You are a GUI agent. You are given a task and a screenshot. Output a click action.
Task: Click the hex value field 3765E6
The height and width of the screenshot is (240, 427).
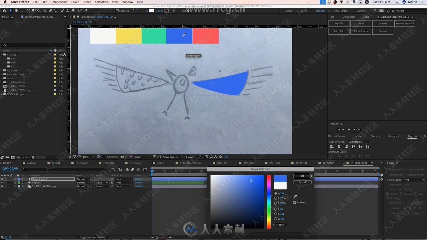(x=281, y=225)
